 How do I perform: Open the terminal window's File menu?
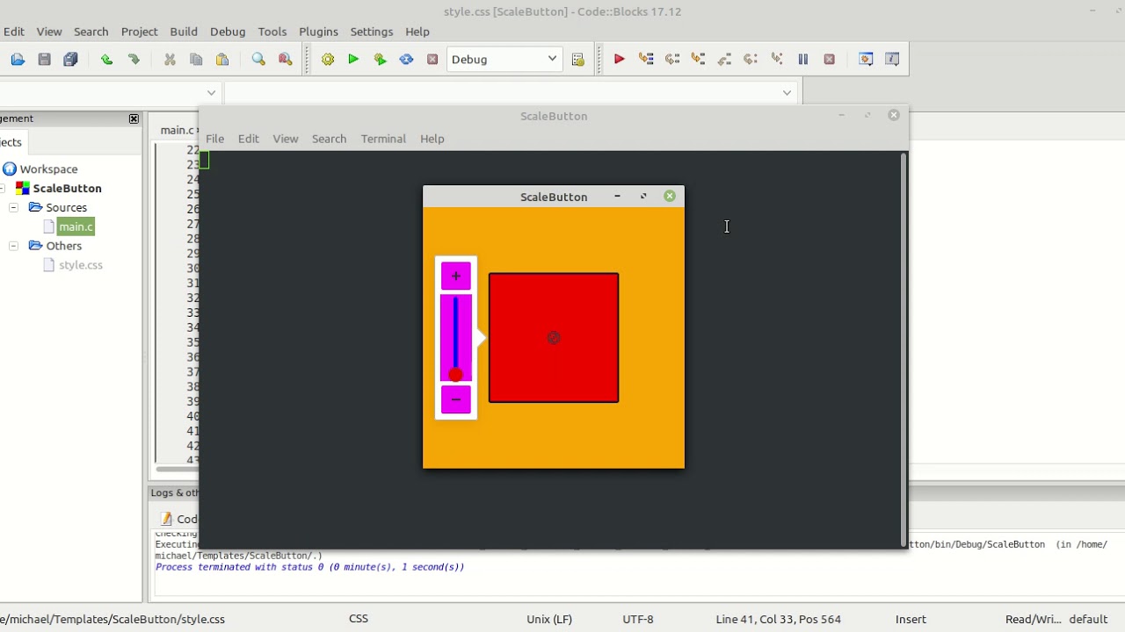pos(214,139)
